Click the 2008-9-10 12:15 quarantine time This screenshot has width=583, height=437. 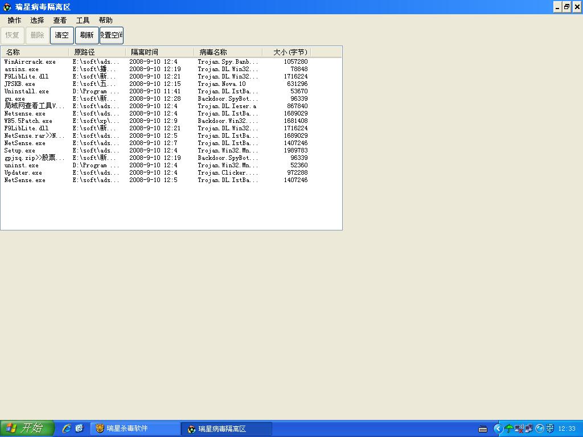coord(155,84)
